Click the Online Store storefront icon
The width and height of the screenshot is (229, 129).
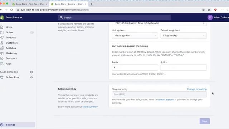point(2,77)
